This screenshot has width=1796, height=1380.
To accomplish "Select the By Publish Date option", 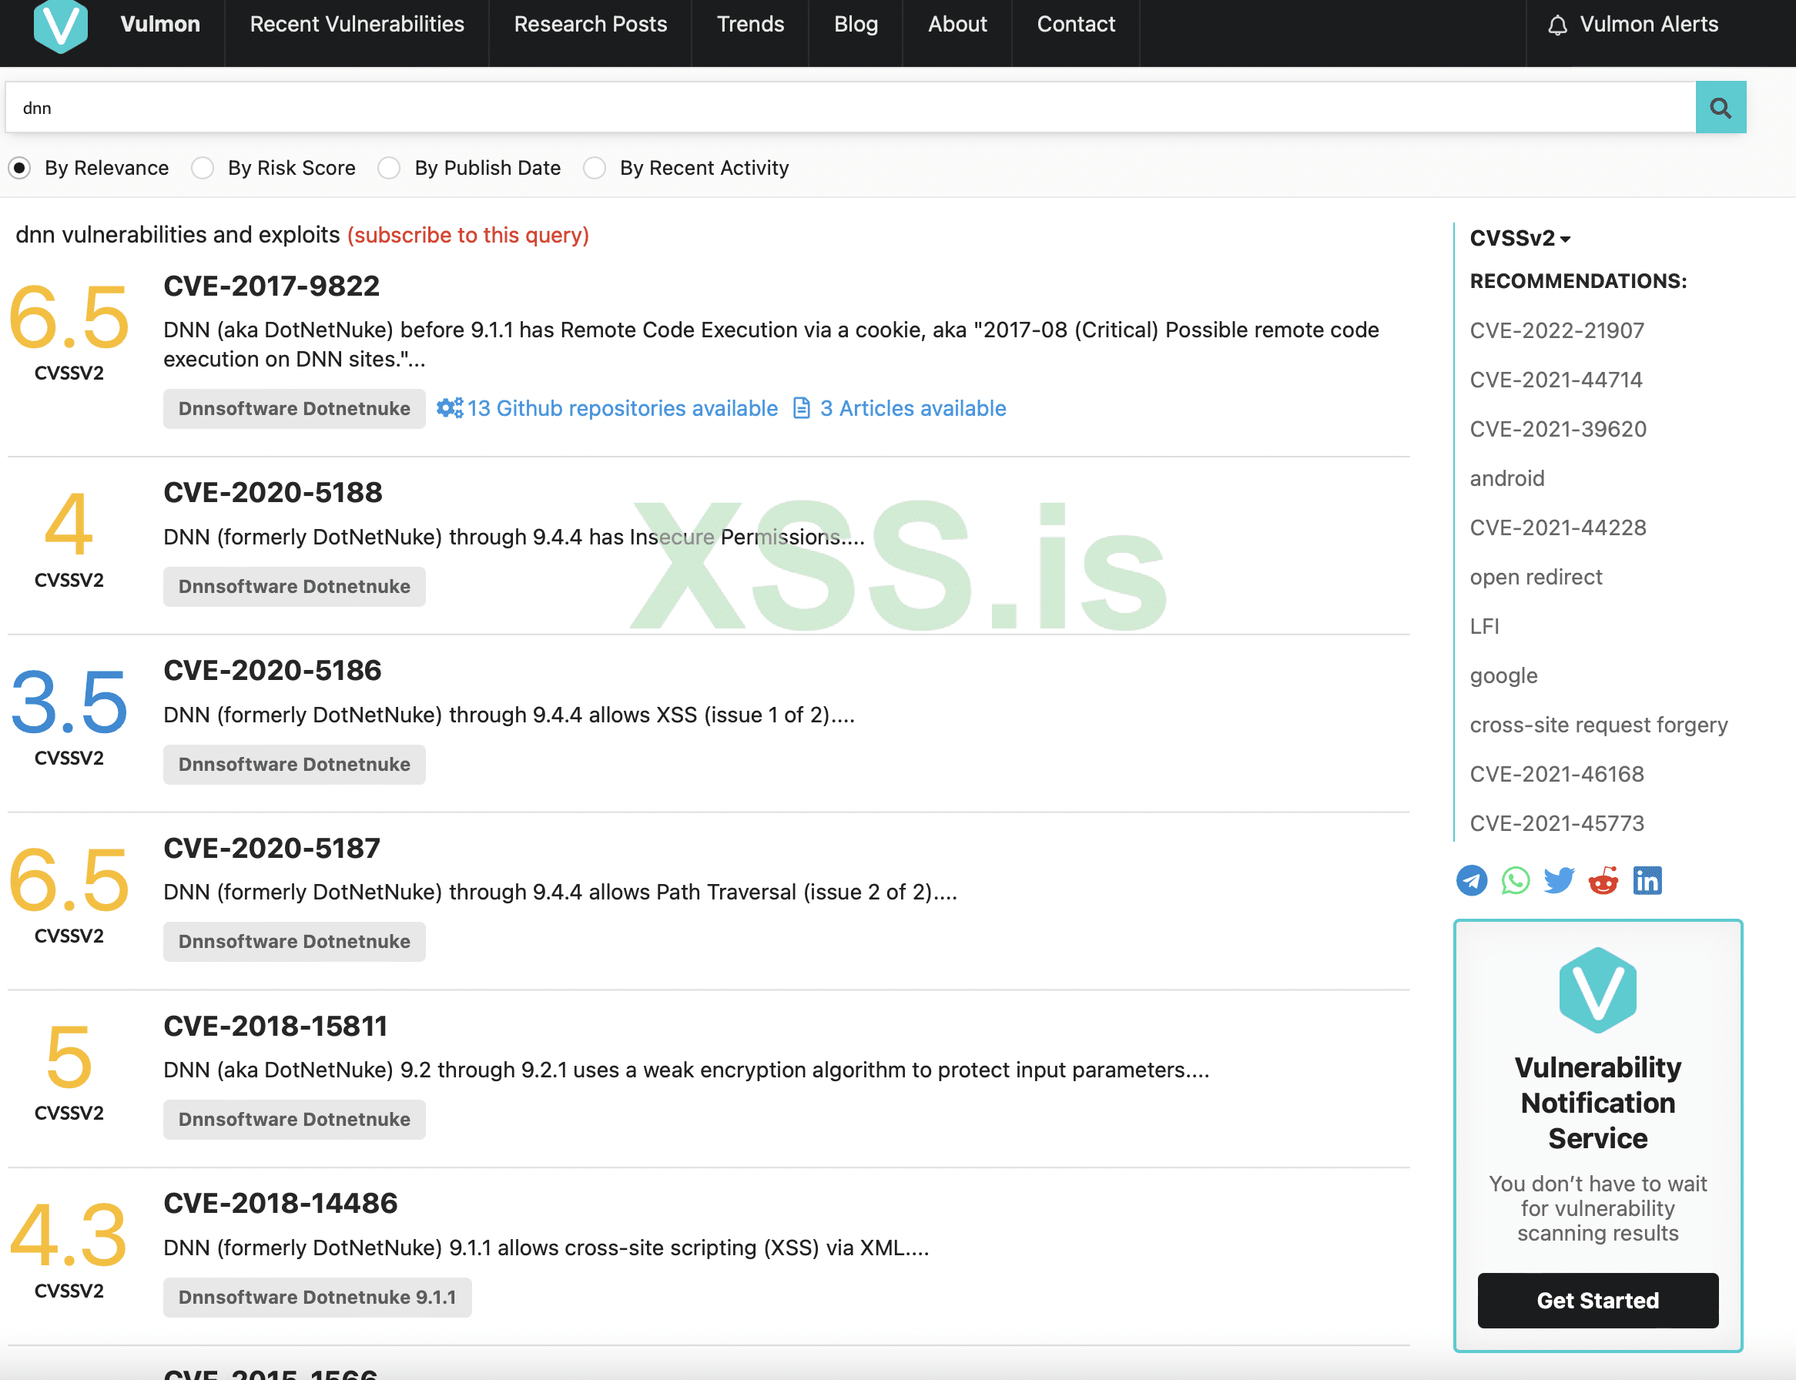I will [x=390, y=169].
